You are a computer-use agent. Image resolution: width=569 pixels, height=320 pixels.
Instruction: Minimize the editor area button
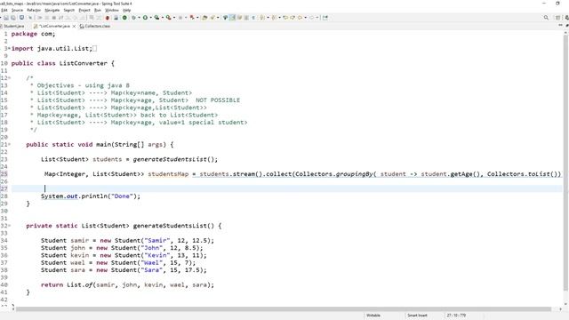click(x=560, y=26)
